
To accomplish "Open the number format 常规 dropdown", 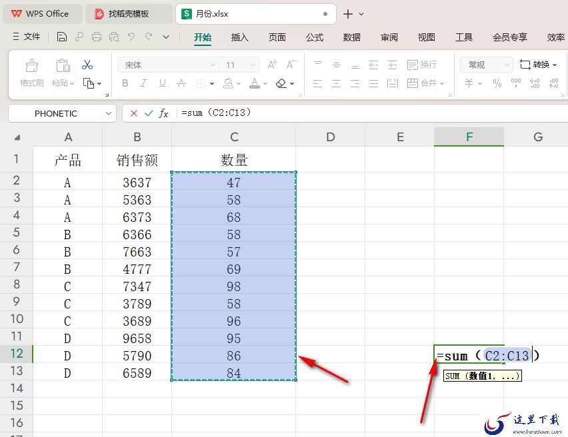I will click(x=507, y=65).
